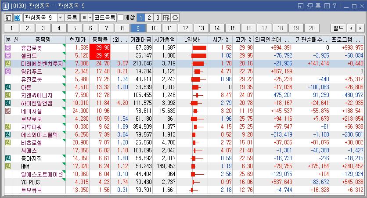This screenshot has height=198, width=367.
Task: Switch to watchlist tab 15
Action: click(233, 29)
